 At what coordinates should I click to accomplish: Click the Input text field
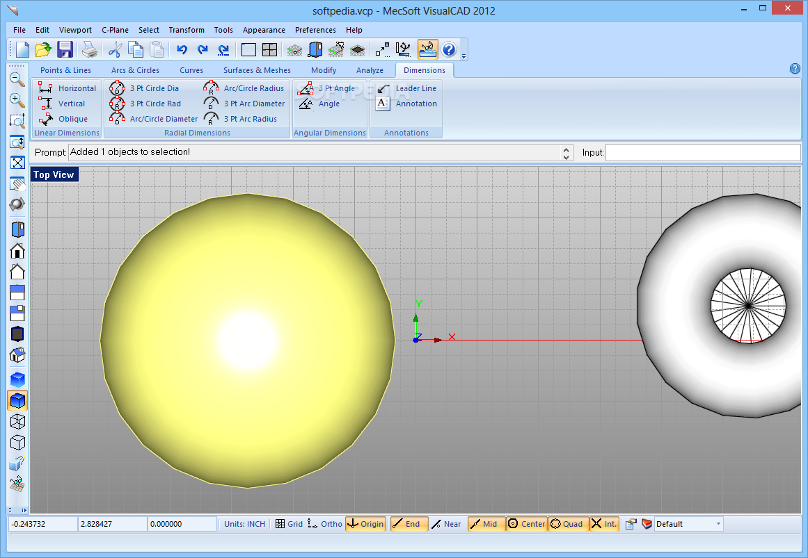click(x=703, y=152)
